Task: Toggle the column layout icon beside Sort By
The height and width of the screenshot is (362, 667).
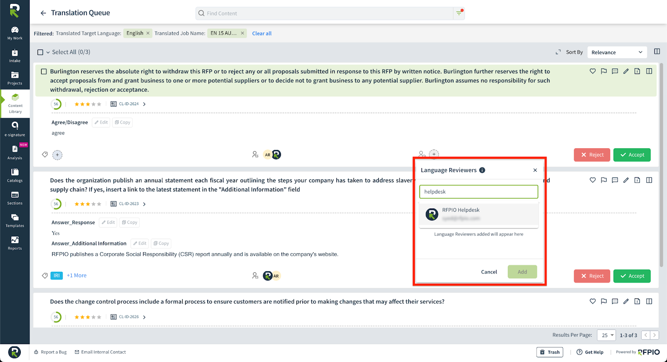Action: [657, 52]
